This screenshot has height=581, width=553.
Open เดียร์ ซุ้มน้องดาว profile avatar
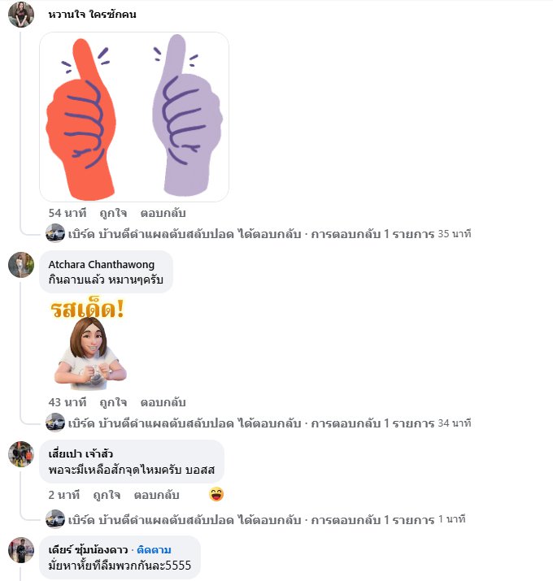coord(21,550)
